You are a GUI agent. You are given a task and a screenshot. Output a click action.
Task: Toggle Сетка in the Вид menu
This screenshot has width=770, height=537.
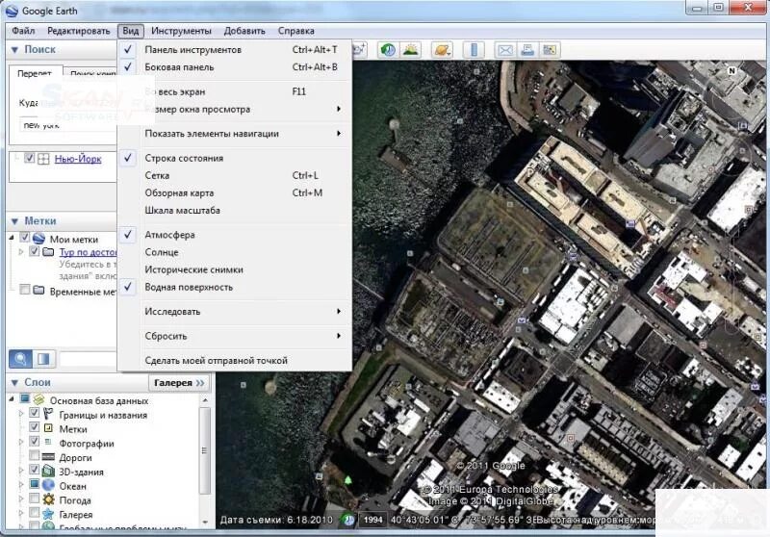tap(235, 176)
